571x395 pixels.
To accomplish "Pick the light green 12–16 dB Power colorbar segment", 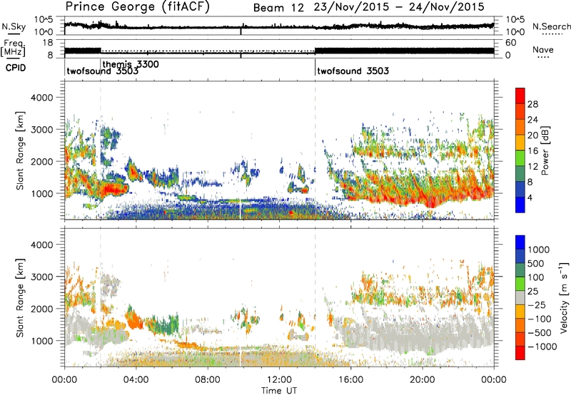I will point(520,158).
